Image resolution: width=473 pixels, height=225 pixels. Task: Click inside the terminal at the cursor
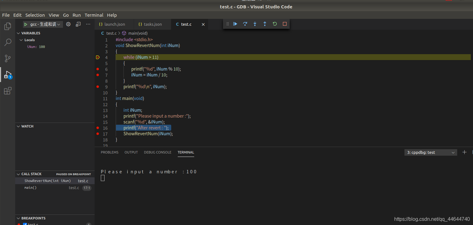(103, 178)
